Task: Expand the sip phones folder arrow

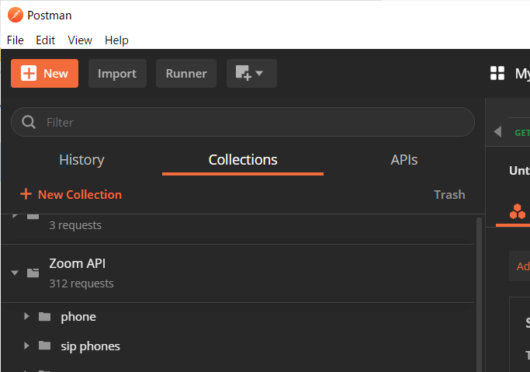Action: [x=26, y=346]
